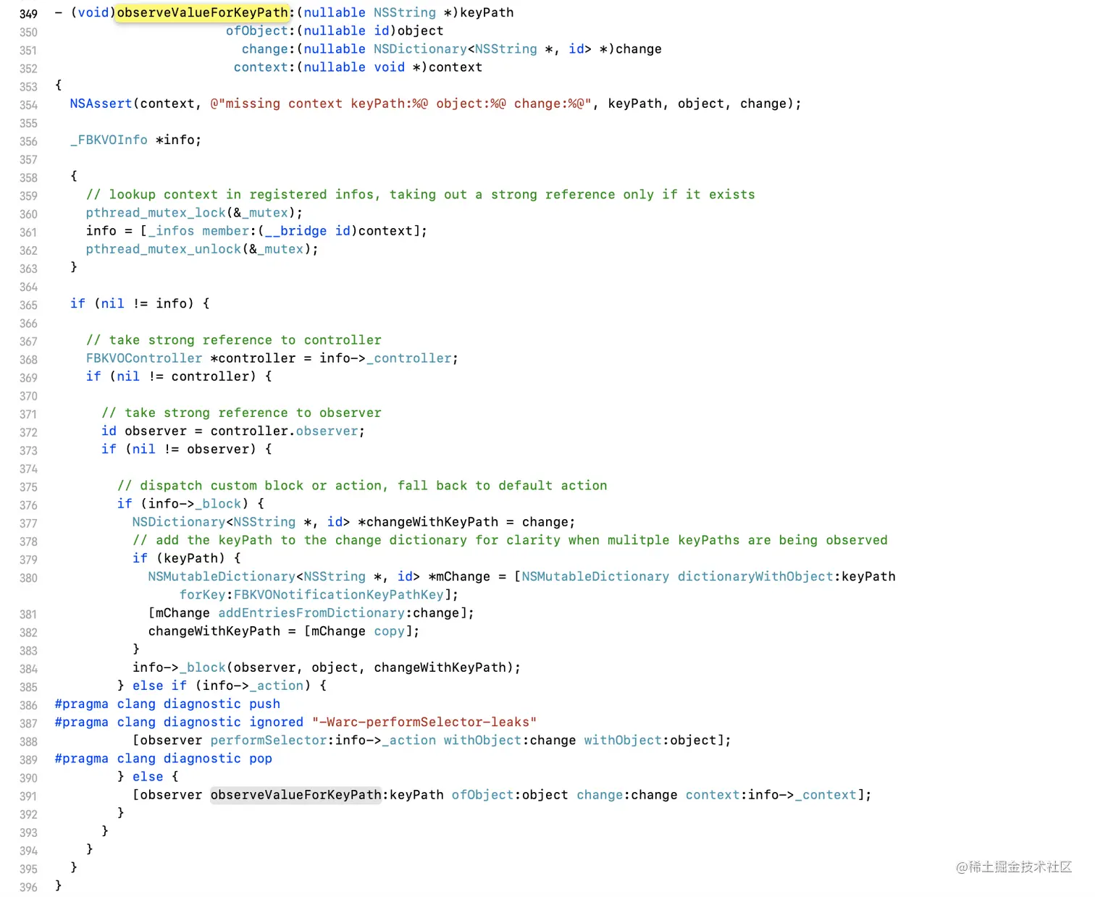Click the _context field reference on line 391
Viewport: 1095px width, 897px height.
[826, 795]
